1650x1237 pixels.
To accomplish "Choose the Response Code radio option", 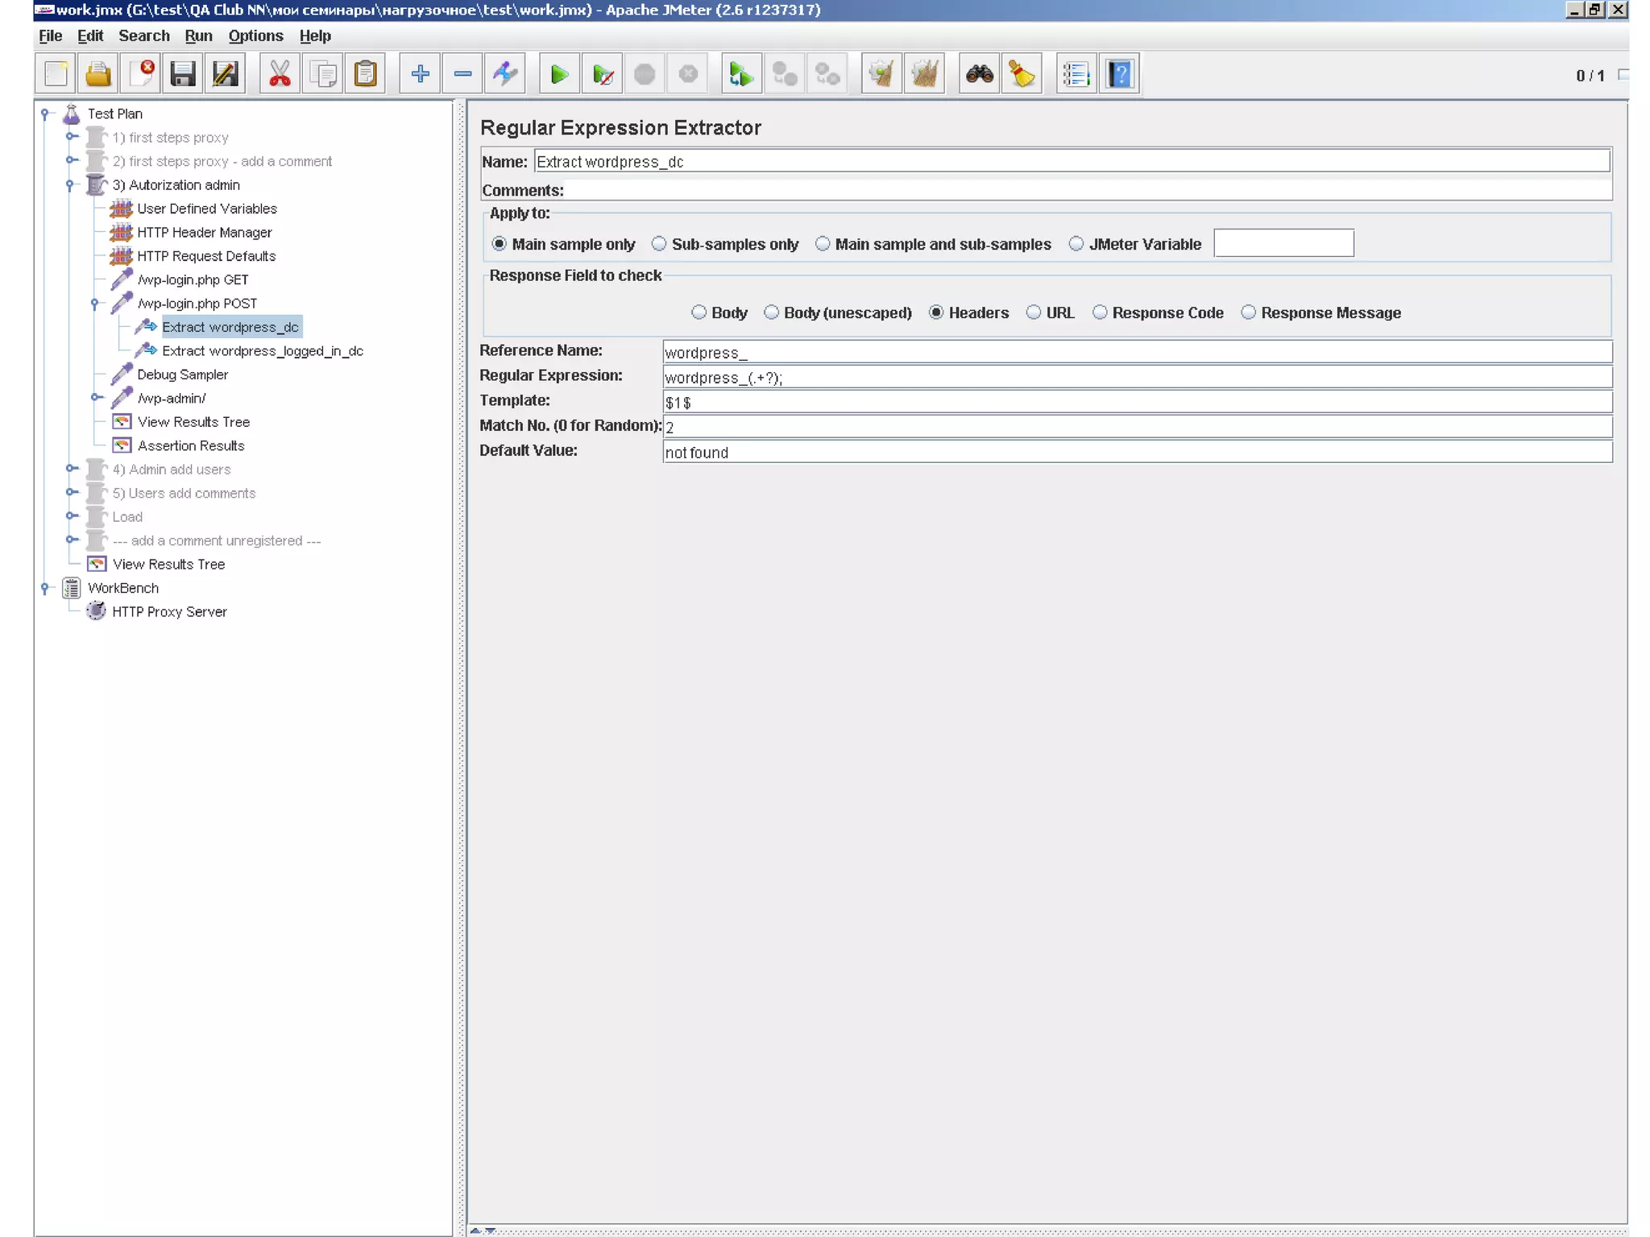I will (x=1100, y=312).
